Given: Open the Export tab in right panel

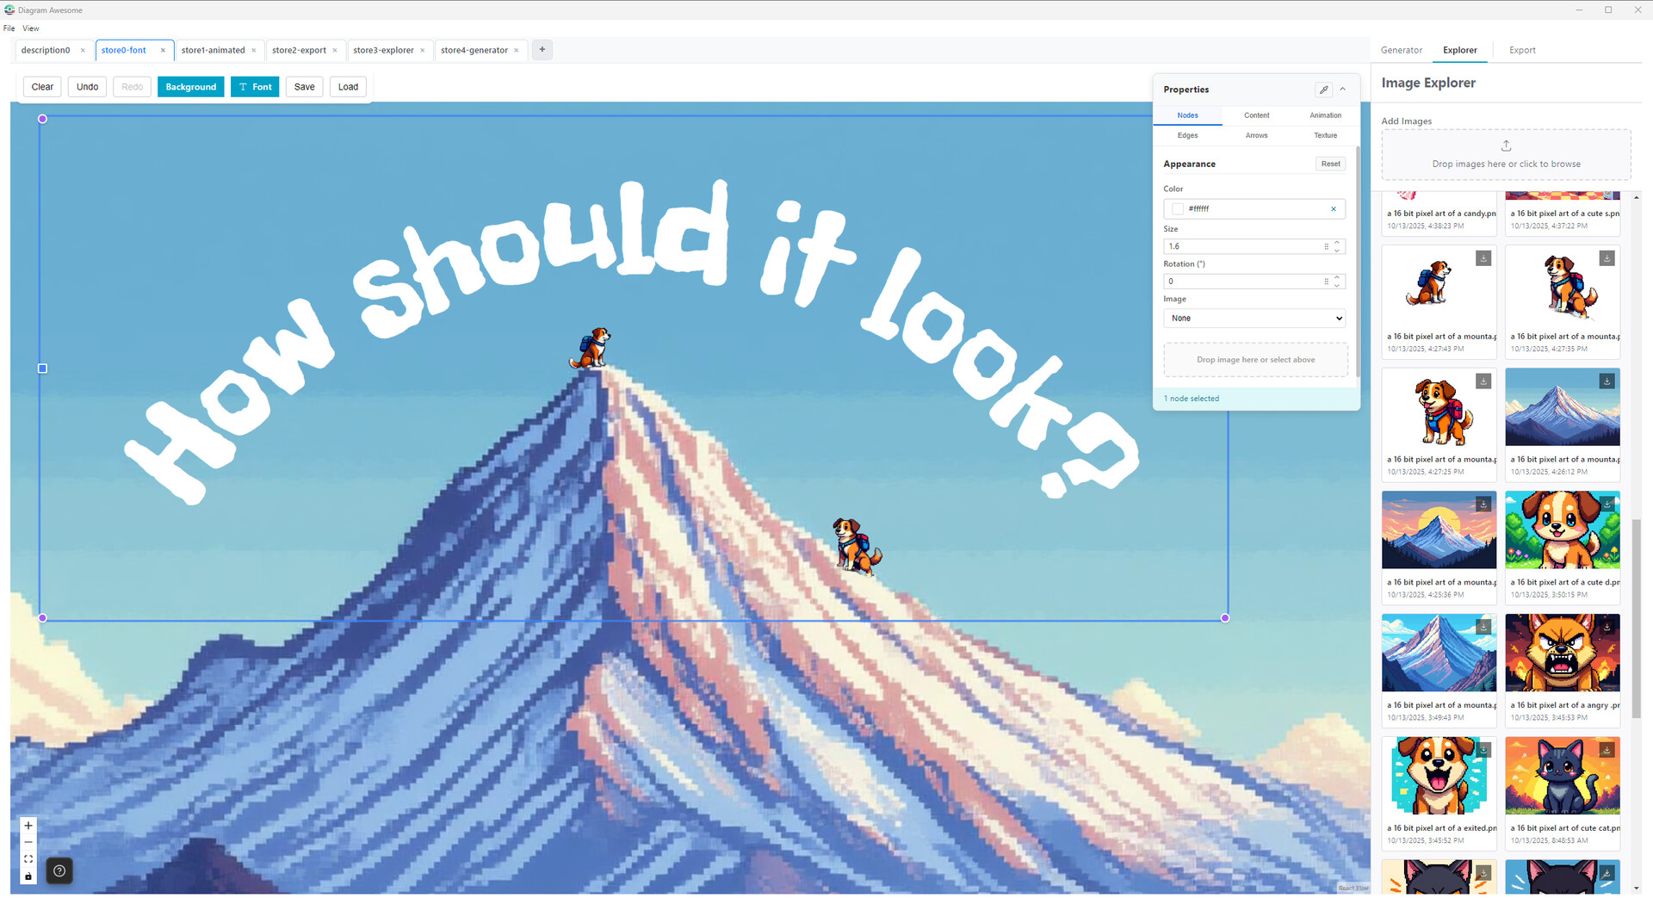Looking at the screenshot, I should tap(1521, 51).
